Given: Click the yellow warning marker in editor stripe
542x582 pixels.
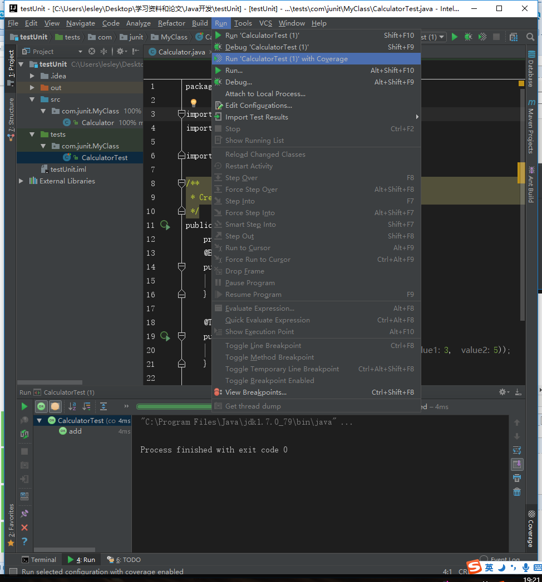Looking at the screenshot, I should tap(521, 83).
